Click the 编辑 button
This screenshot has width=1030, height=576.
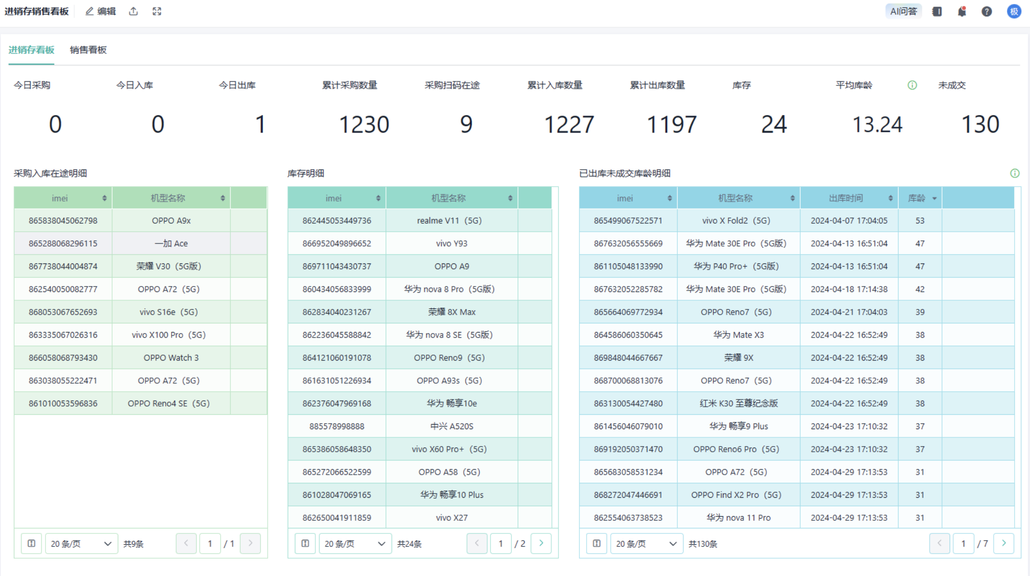[x=101, y=11]
